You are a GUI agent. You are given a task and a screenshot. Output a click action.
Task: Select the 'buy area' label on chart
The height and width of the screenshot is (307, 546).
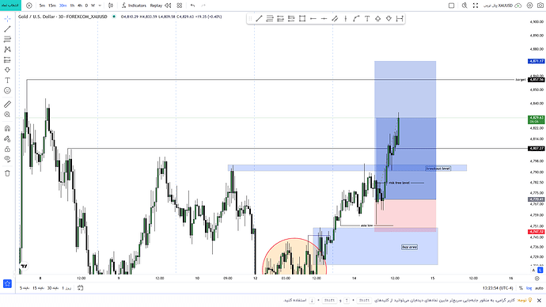pyautogui.click(x=410, y=247)
